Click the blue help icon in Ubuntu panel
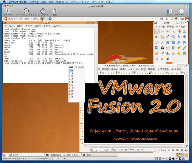 click(x=50, y=19)
